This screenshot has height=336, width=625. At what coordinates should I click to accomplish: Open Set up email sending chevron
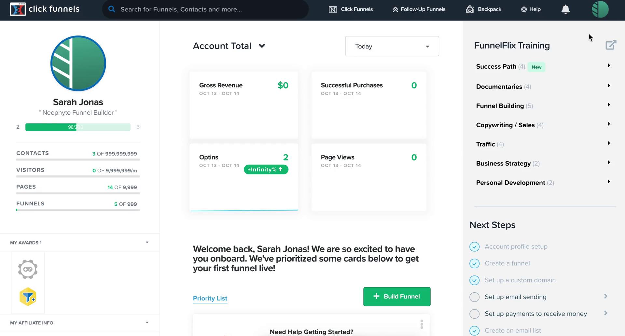pyautogui.click(x=606, y=296)
